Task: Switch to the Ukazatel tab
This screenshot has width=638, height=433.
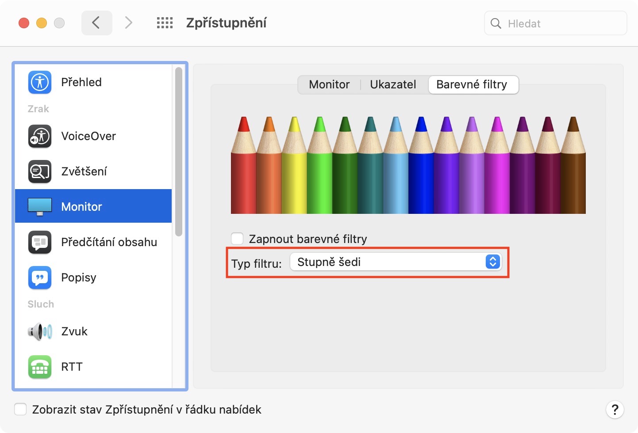Action: tap(393, 84)
